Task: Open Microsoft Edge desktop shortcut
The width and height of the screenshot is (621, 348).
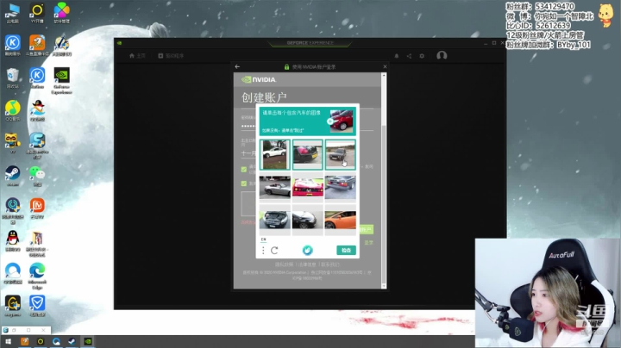Action: coord(37,276)
